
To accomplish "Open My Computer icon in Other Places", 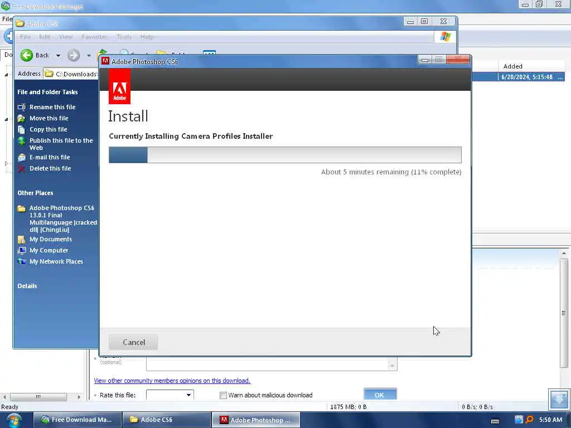I will (x=22, y=250).
